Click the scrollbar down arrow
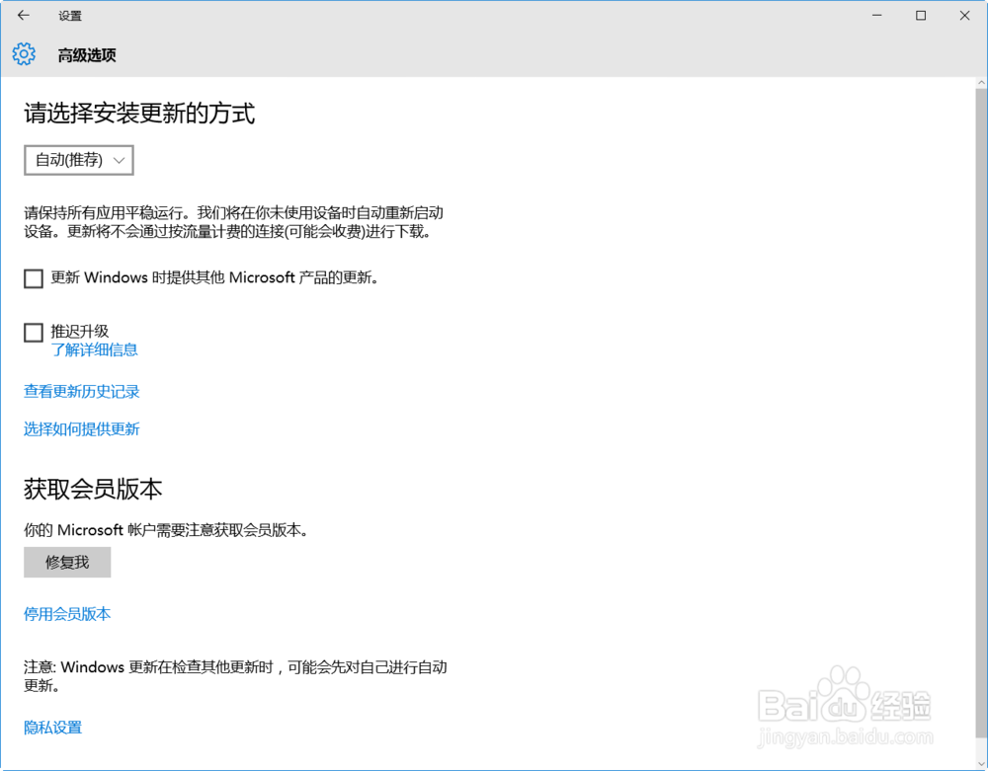 coord(981,763)
